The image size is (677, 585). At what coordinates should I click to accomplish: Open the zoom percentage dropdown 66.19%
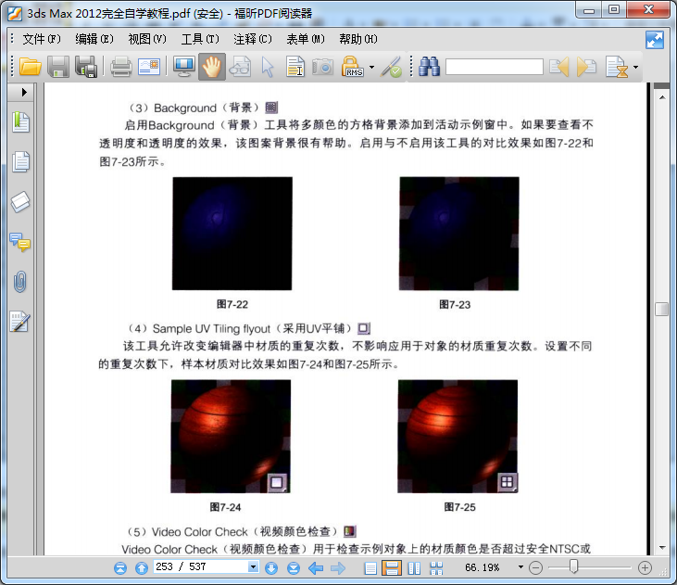(x=520, y=566)
